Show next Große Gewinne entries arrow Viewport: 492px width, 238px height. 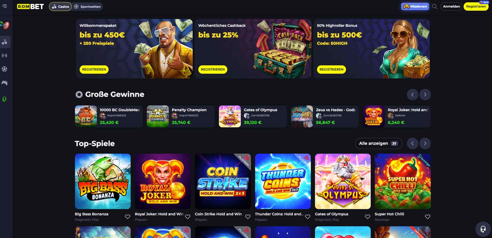point(425,95)
